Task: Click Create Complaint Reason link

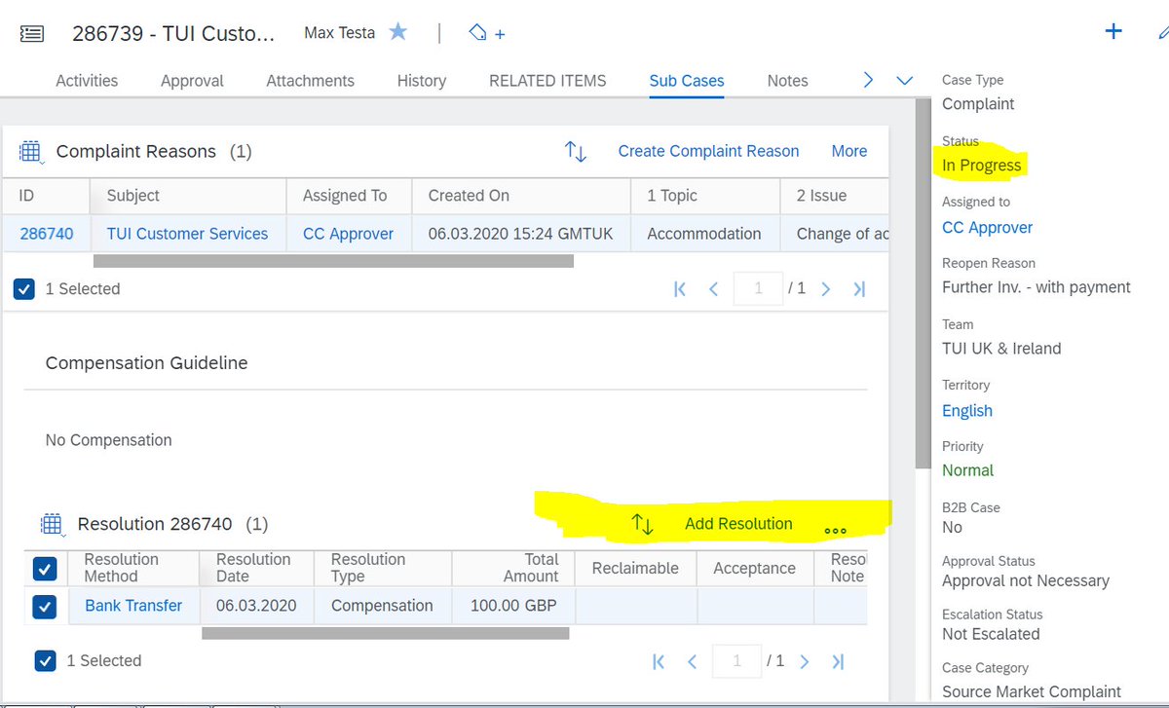Action: click(x=708, y=151)
